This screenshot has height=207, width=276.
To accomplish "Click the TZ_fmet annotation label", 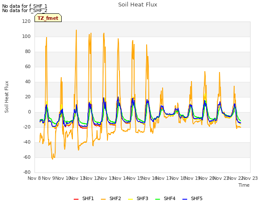I will coord(48,18).
